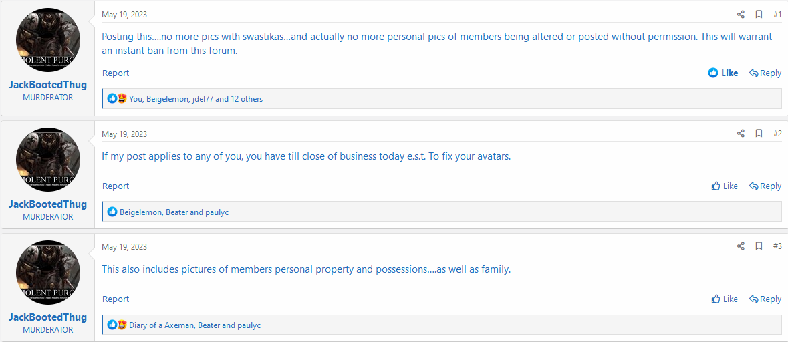The height and width of the screenshot is (342, 788).
Task: Open JackBootedThug profile from post #1
Action: tap(47, 85)
